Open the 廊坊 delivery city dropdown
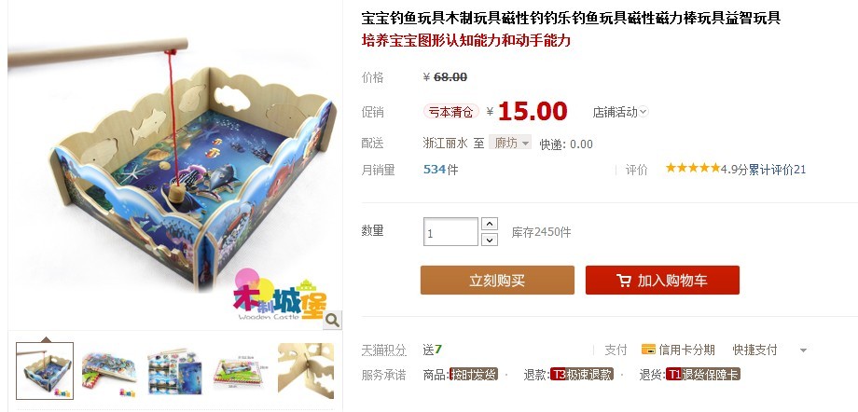The height and width of the screenshot is (412, 858). tap(510, 143)
